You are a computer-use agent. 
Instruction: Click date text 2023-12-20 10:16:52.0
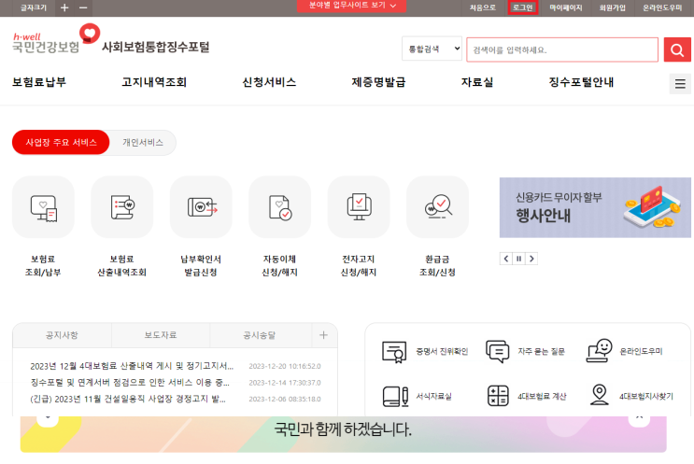point(285,366)
